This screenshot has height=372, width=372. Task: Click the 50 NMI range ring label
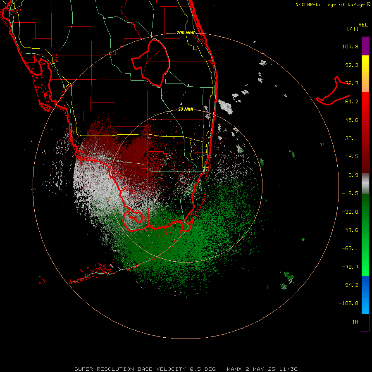(x=186, y=110)
